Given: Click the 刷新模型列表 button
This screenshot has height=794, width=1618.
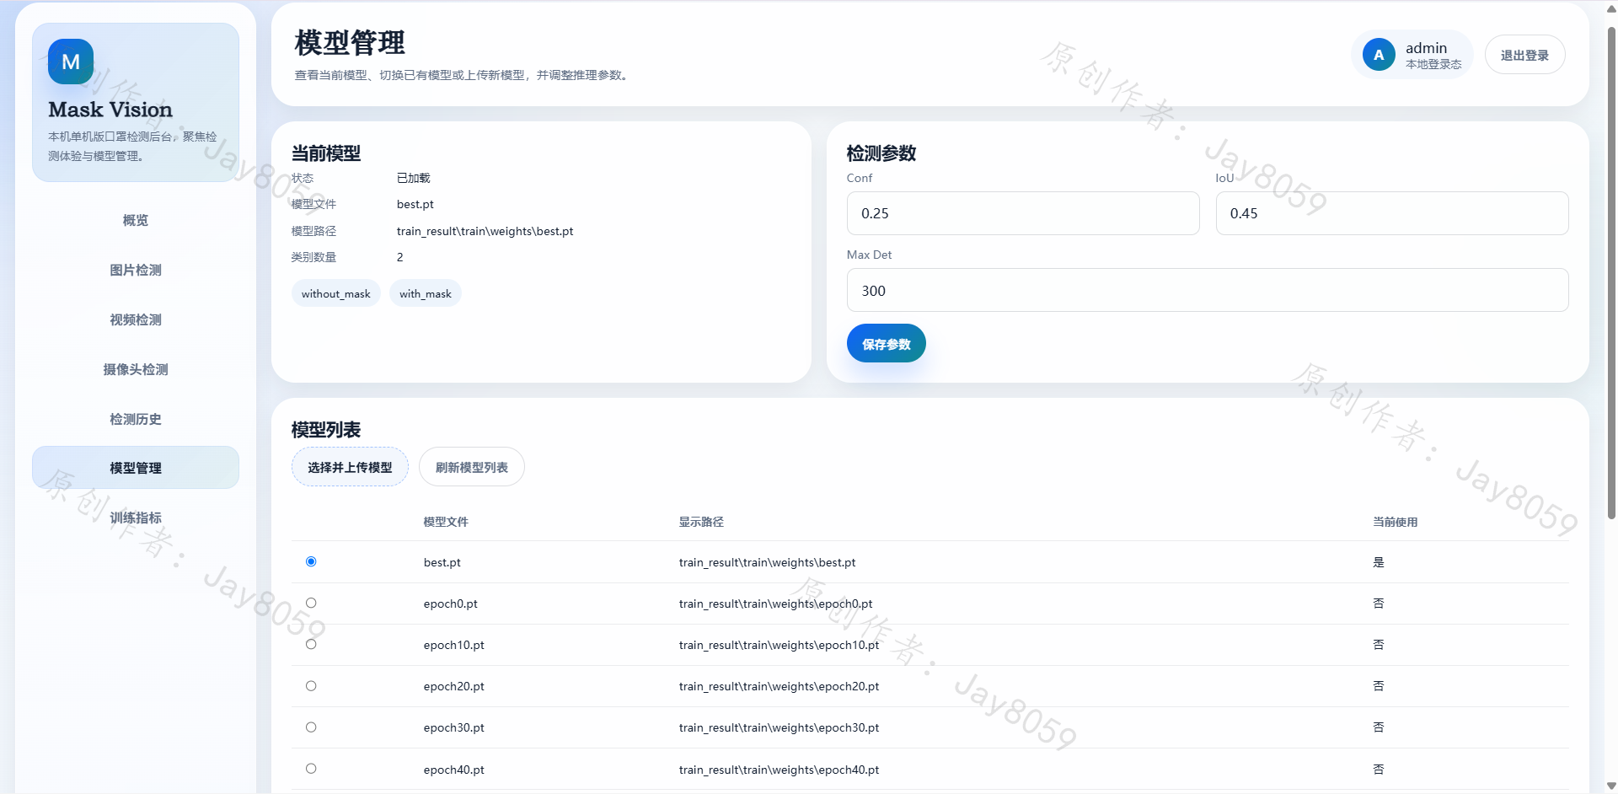Looking at the screenshot, I should tap(472, 467).
